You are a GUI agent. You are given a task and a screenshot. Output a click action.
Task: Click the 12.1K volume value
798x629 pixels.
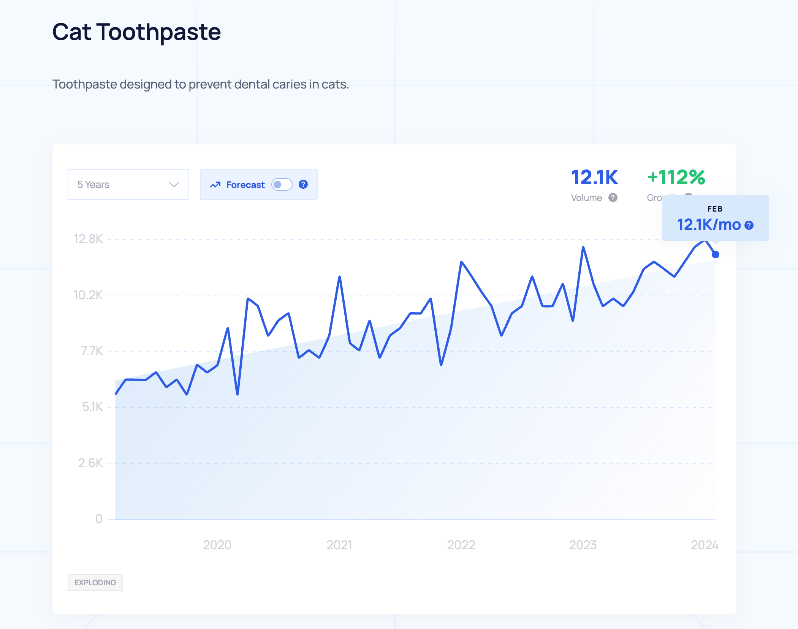click(x=595, y=177)
